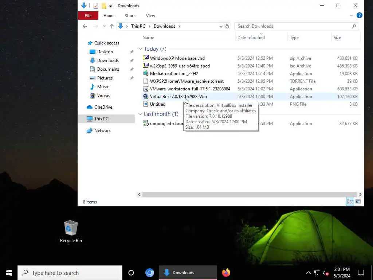This screenshot has width=373, height=280.
Task: Launch Firefox from the taskbar
Action: click(x=226, y=273)
